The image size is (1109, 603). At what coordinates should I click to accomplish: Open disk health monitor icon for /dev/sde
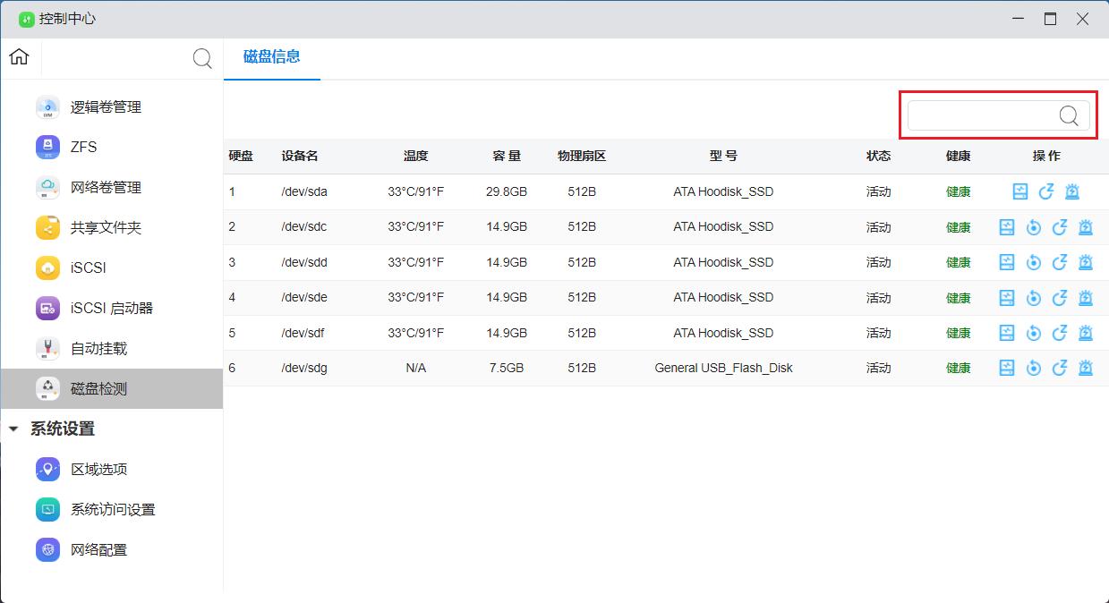[1007, 298]
